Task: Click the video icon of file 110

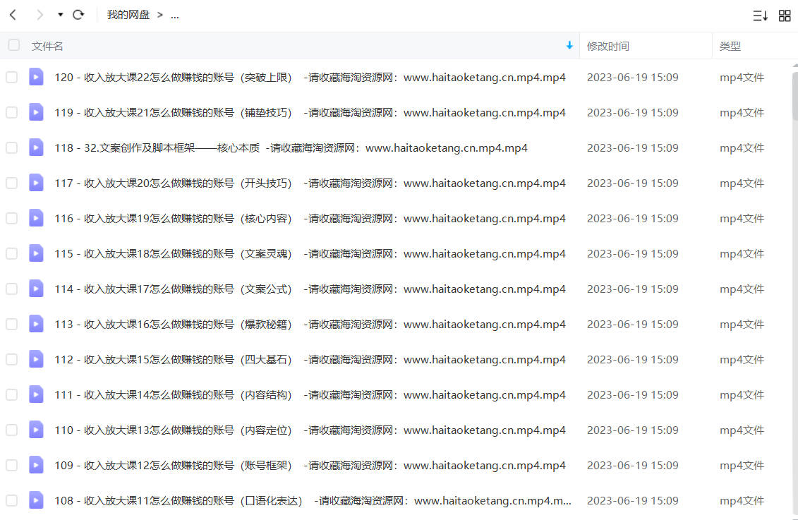Action: tap(36, 430)
